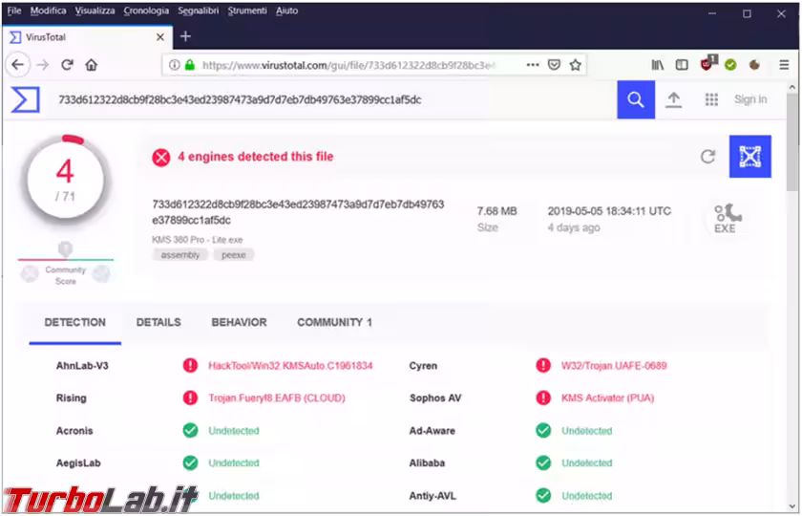Switch to the DETAILS tab
802x516 pixels.
[158, 323]
